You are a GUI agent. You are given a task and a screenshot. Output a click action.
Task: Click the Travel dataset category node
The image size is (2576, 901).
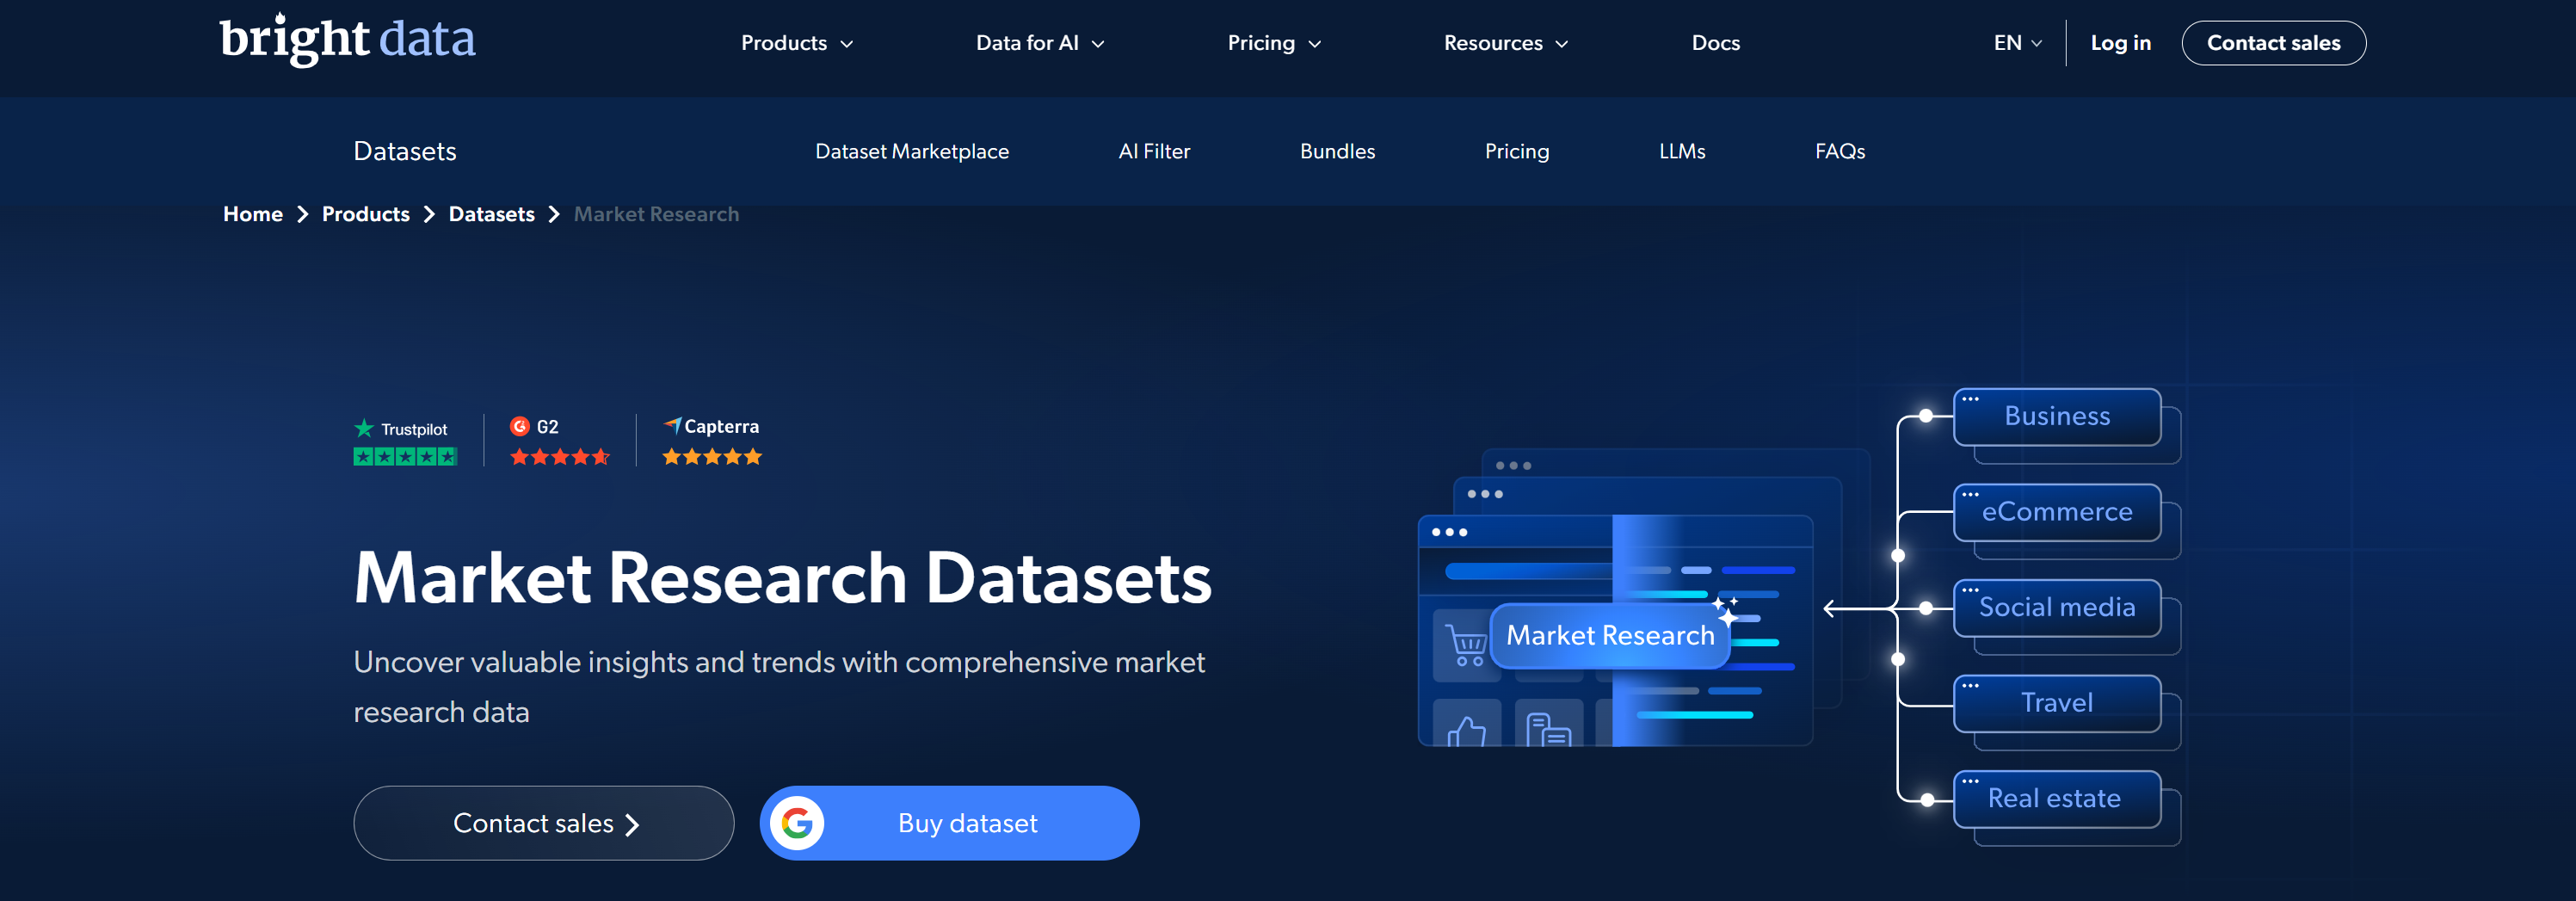pyautogui.click(x=2057, y=702)
